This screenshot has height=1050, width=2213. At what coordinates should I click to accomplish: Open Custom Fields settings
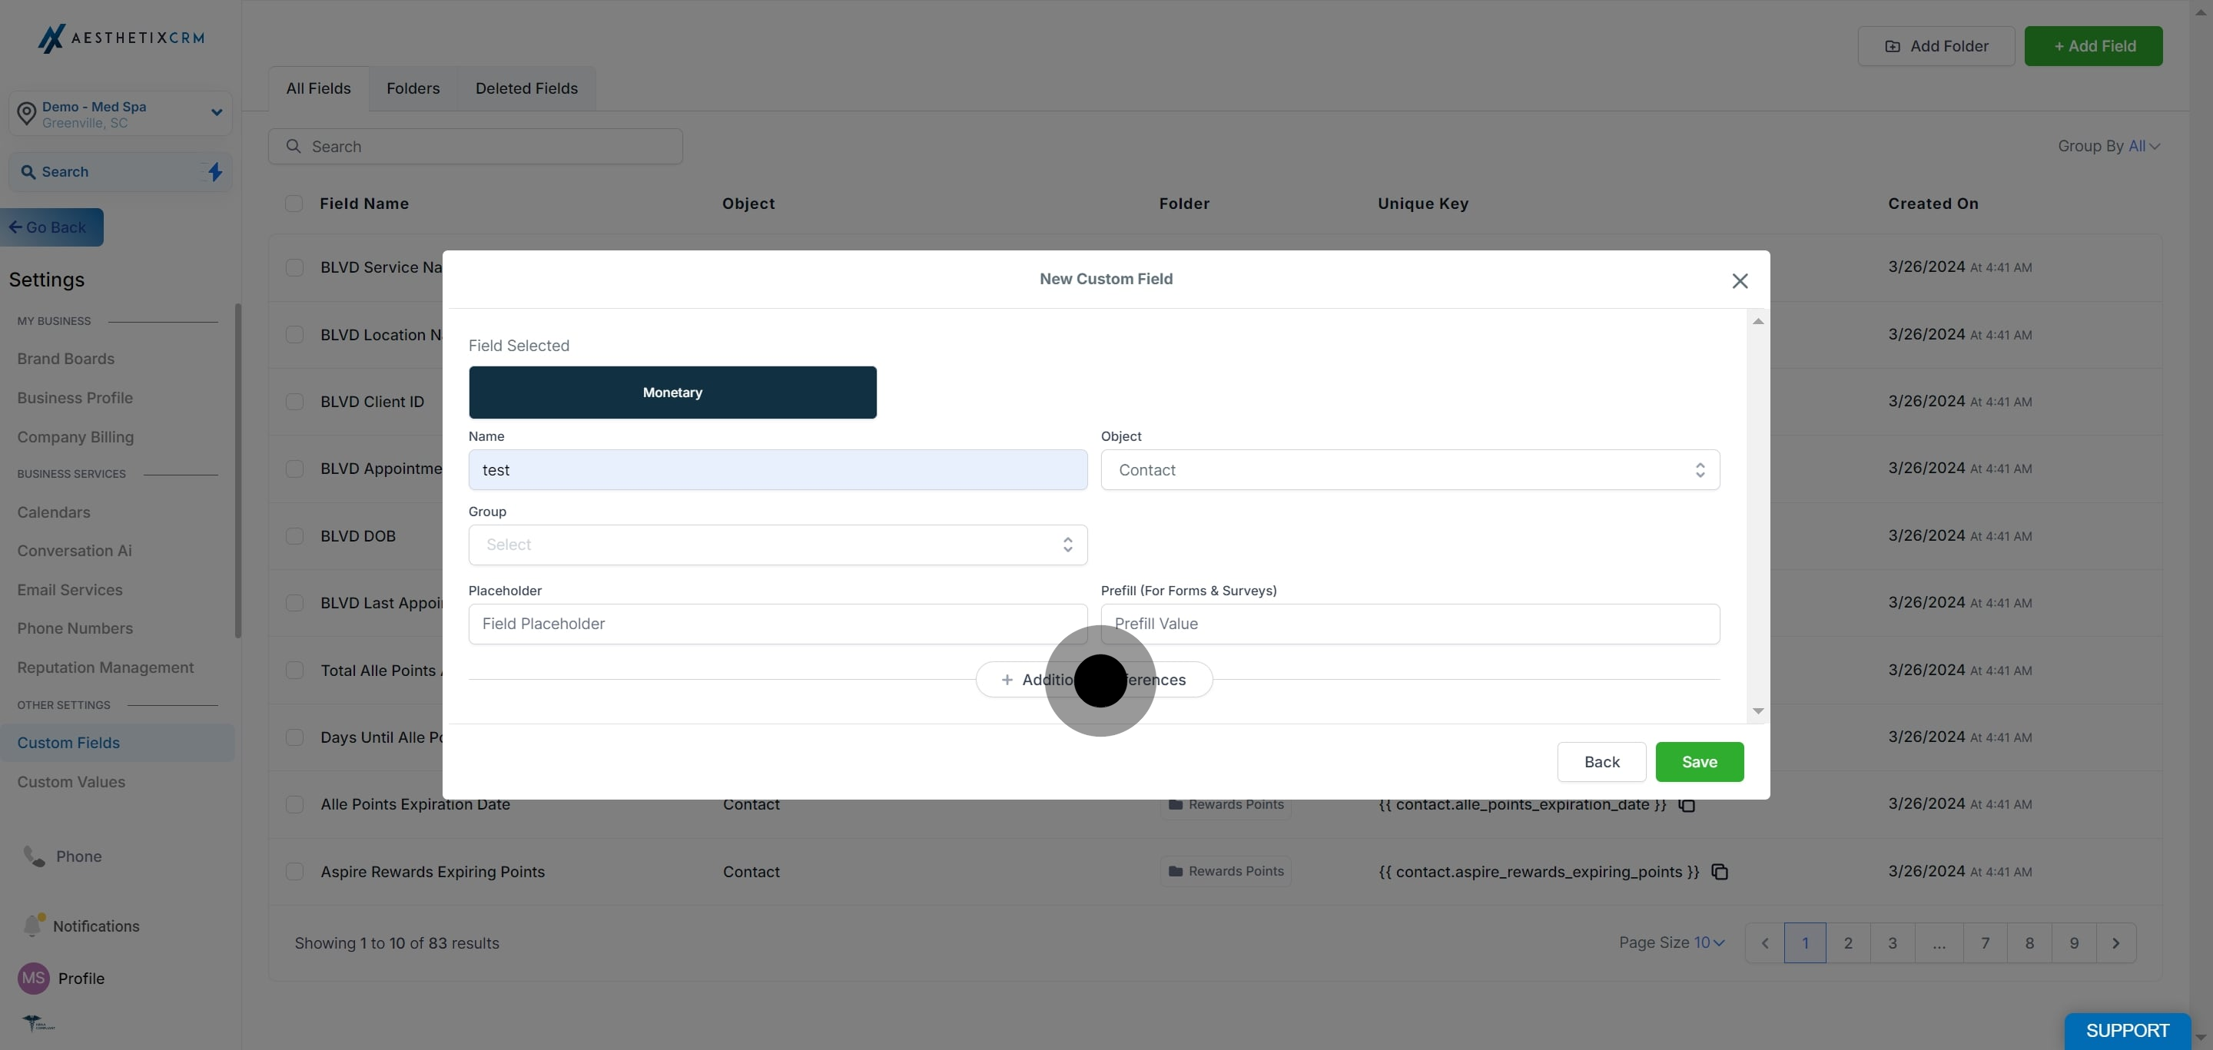pos(117,743)
